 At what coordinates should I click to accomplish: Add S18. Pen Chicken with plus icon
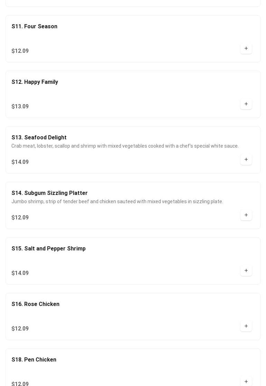click(246, 382)
